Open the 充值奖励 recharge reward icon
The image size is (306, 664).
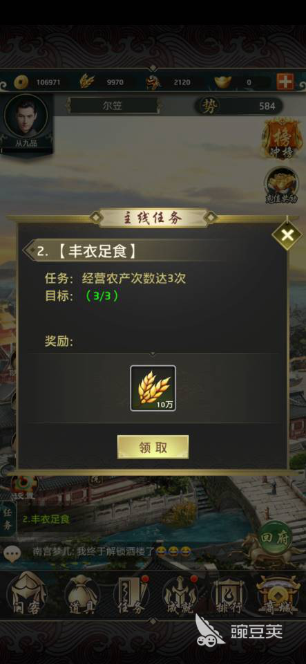click(x=283, y=185)
